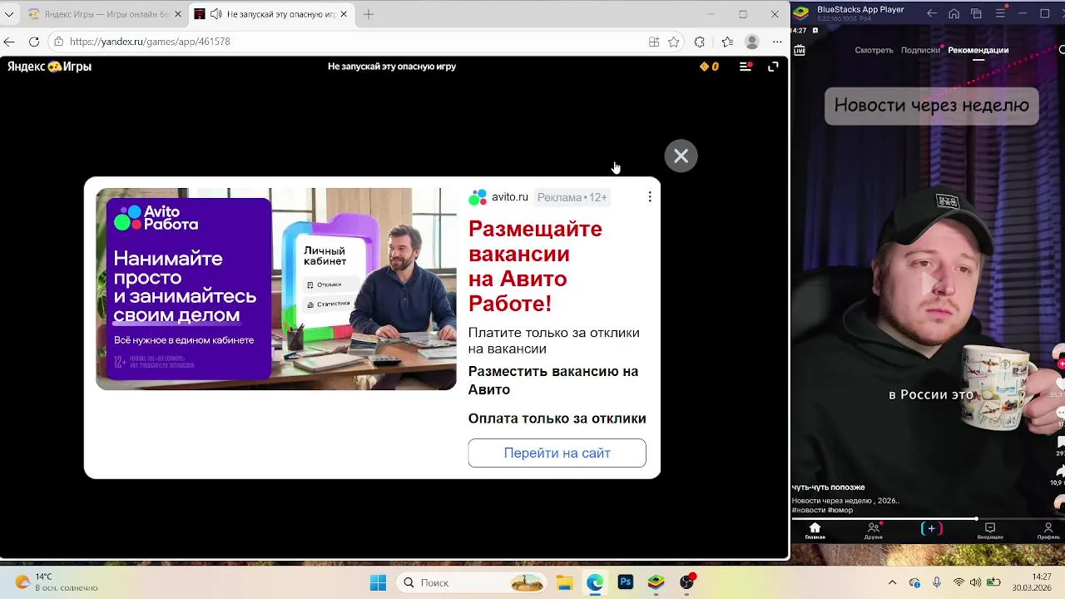The height and width of the screenshot is (599, 1065).
Task: Mute the 'Не запускай эту опасную игру' tab audio
Action: (x=215, y=14)
